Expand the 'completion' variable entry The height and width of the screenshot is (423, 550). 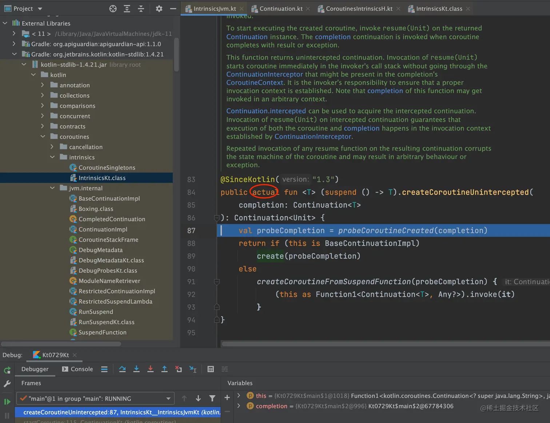[239, 406]
